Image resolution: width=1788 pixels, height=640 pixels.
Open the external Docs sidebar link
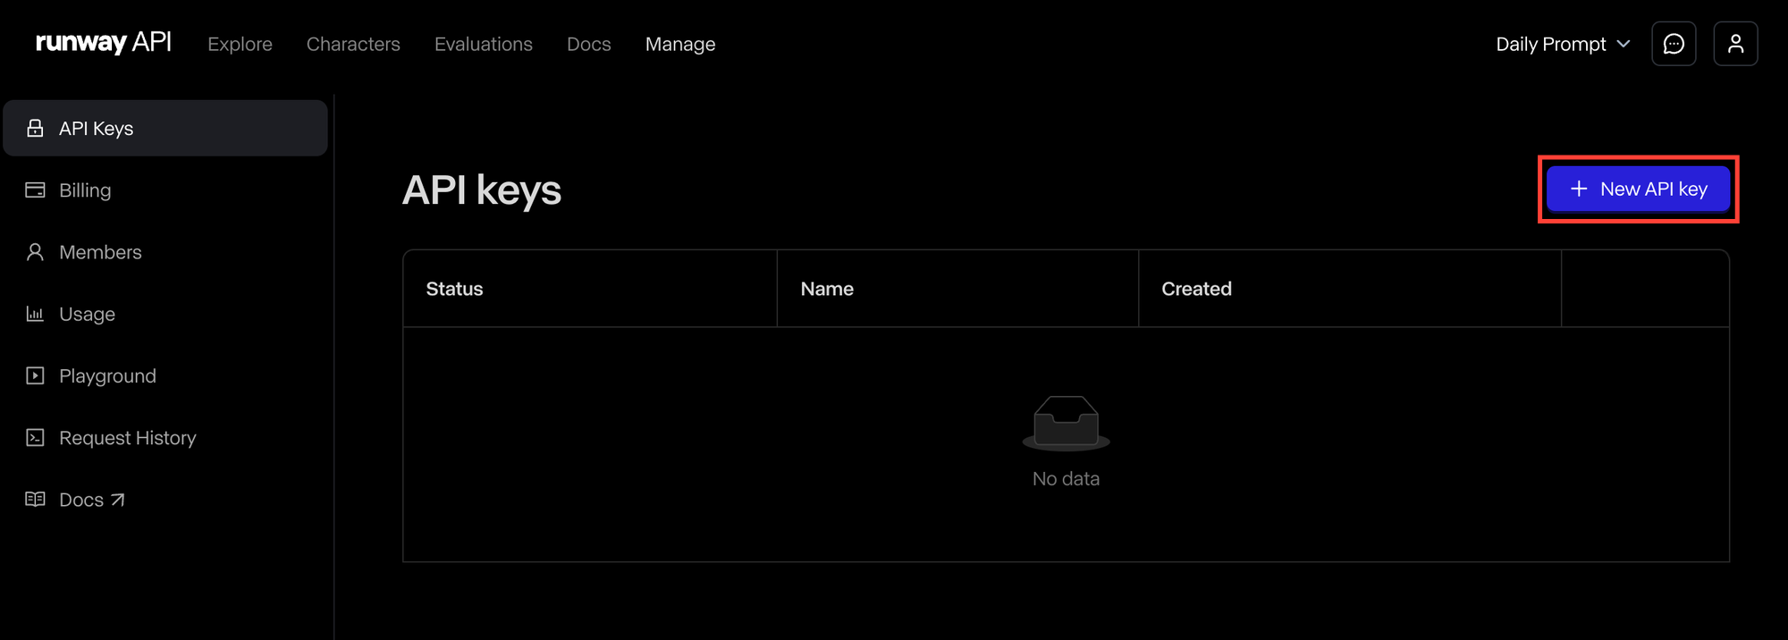coord(165,499)
